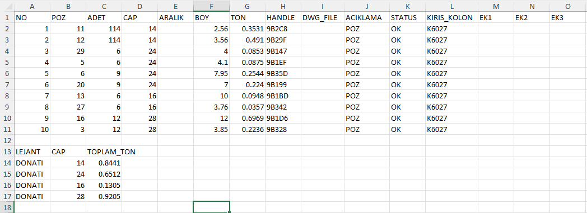Select K6027 cell in row 11
587x213 pixels.
pyautogui.click(x=452, y=130)
